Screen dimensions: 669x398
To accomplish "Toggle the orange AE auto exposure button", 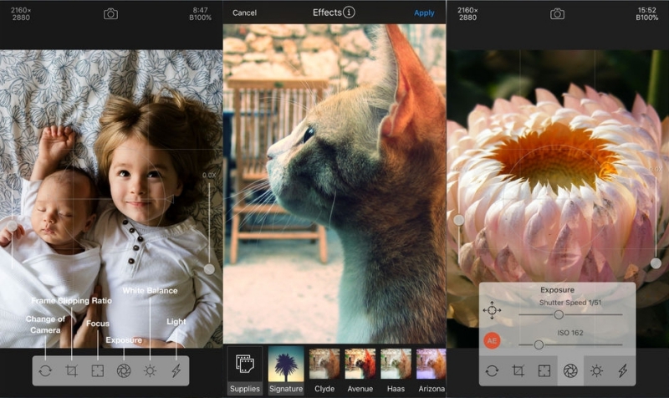I will tap(492, 341).
